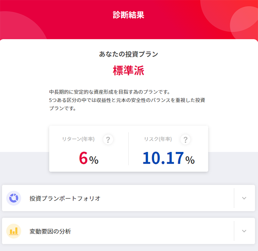Click the リターン(年率) label
This screenshot has height=251, width=258.
(x=78, y=139)
